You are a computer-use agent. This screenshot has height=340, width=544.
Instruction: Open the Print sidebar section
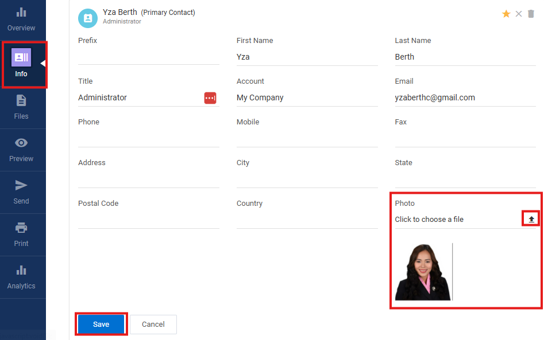[21, 235]
